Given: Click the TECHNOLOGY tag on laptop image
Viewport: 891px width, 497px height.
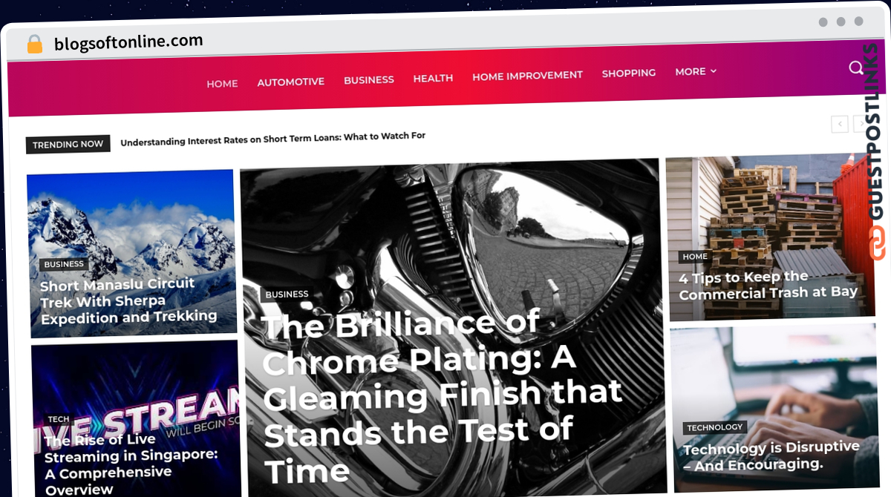Looking at the screenshot, I should click(714, 428).
